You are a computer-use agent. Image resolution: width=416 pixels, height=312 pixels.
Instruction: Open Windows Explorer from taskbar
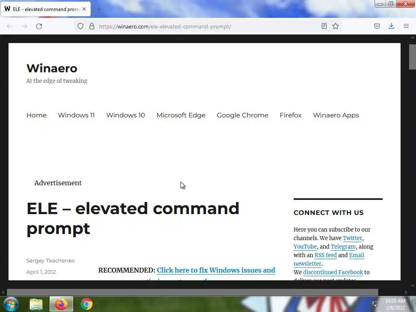click(36, 304)
